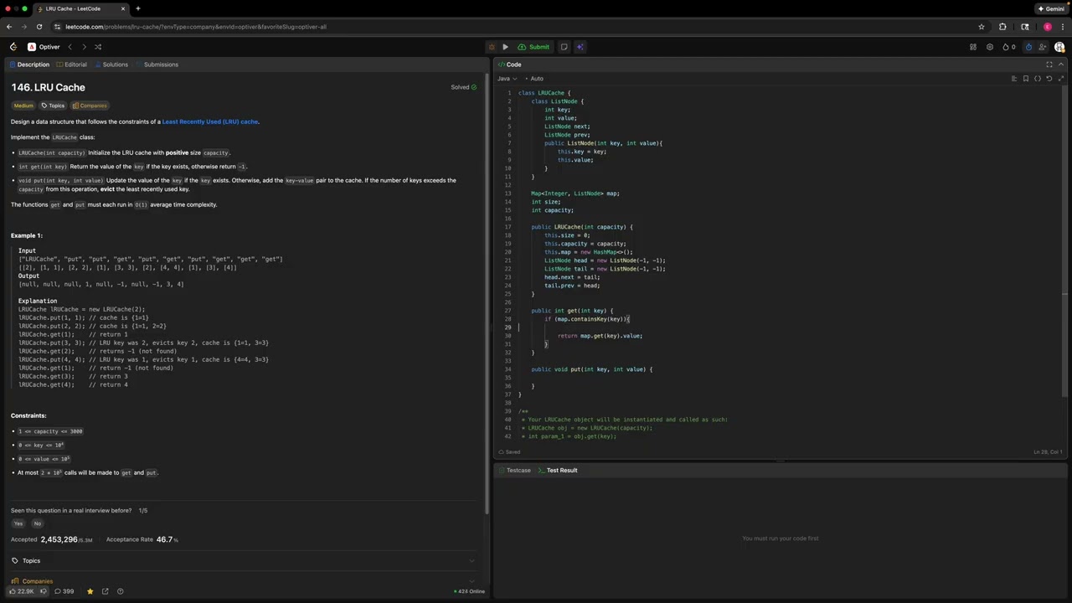Click the problem title 146. LRU Cache
Image resolution: width=1072 pixels, height=603 pixels.
(48, 87)
